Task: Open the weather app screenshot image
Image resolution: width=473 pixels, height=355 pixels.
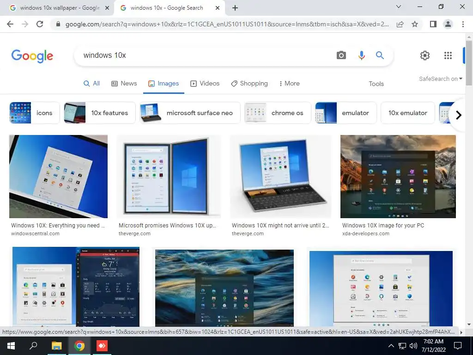Action: click(76, 287)
